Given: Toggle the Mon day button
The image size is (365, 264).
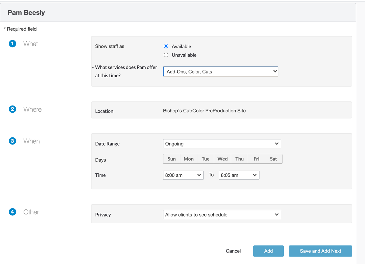Looking at the screenshot, I should pyautogui.click(x=189, y=159).
